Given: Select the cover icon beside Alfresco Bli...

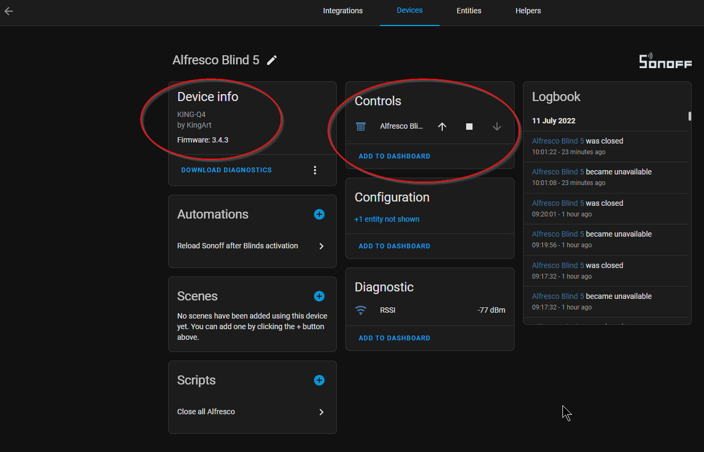Looking at the screenshot, I should tap(361, 127).
